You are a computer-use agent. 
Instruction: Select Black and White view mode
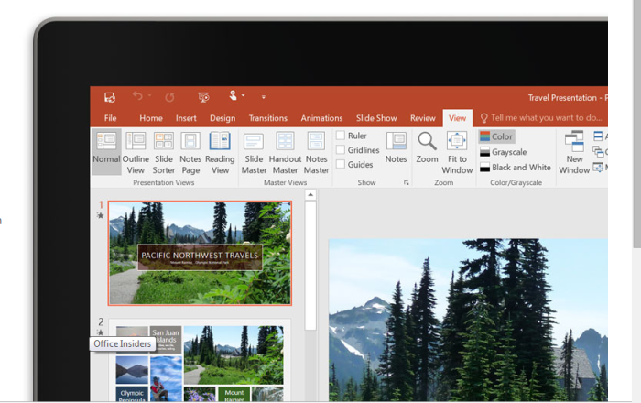point(515,168)
